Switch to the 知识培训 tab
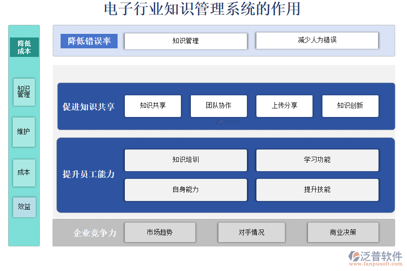The width and height of the screenshot is (407, 271). click(186, 160)
